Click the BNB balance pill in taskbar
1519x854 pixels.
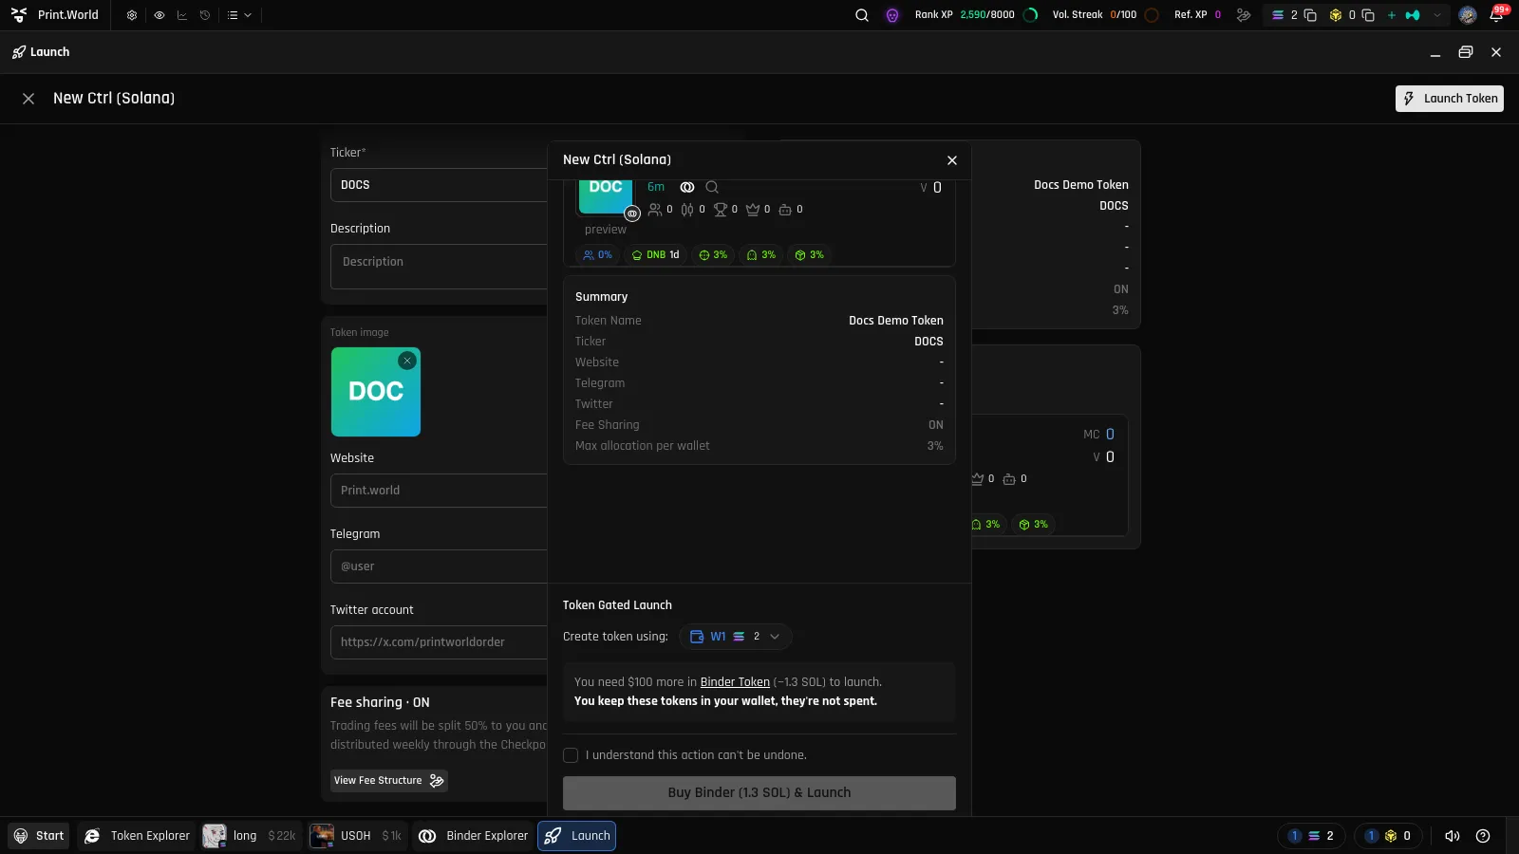(x=1388, y=836)
